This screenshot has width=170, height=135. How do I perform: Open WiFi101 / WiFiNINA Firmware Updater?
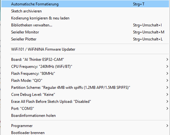[85, 49]
